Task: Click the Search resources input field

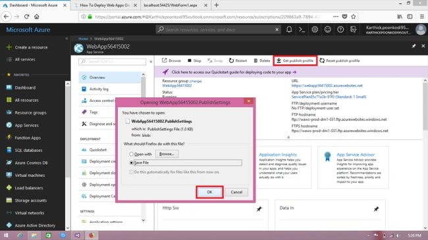Action: pos(219,30)
